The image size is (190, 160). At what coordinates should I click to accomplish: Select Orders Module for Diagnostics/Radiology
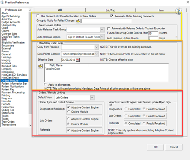click(68, 112)
